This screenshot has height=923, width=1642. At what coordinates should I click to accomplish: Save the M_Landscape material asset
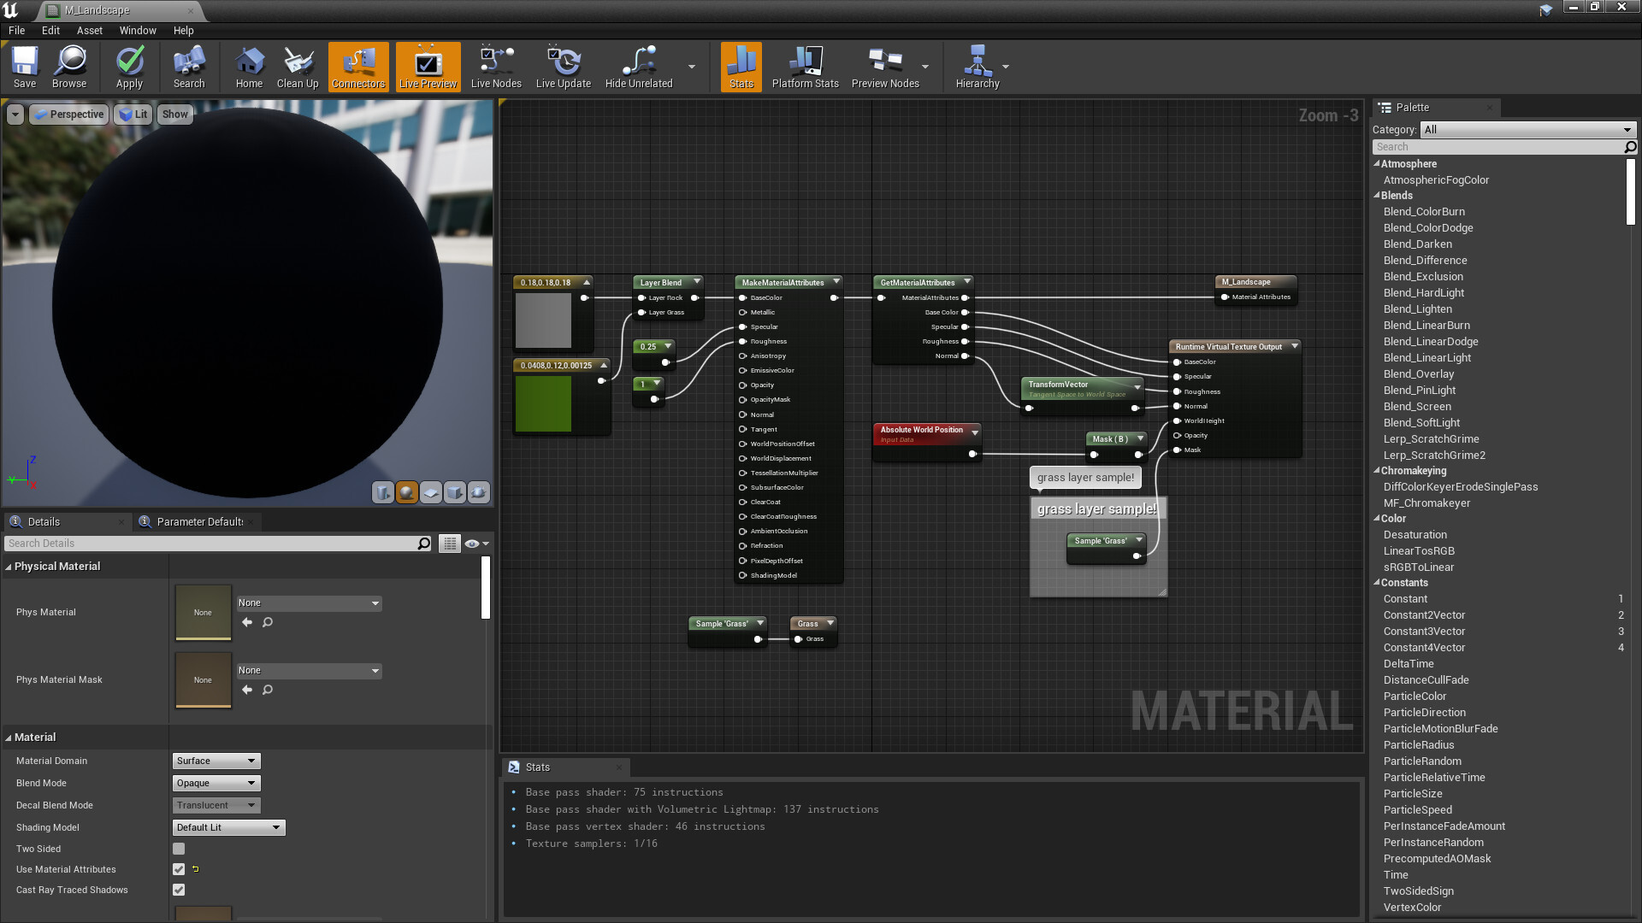pyautogui.click(x=24, y=67)
